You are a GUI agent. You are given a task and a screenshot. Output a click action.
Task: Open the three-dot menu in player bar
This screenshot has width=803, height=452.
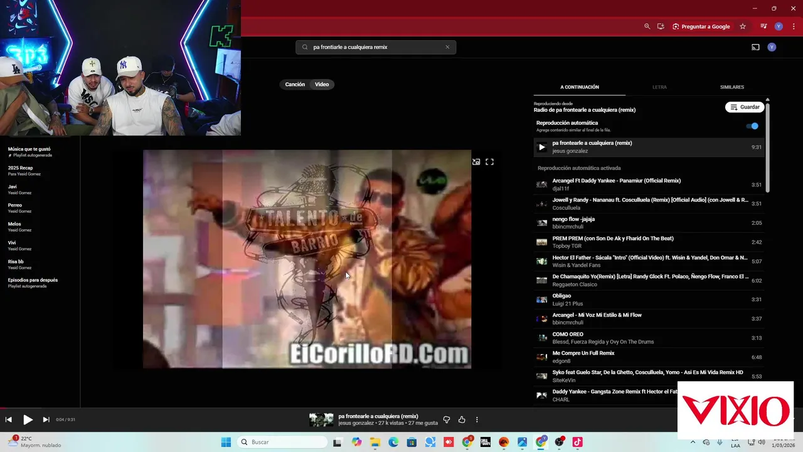pyautogui.click(x=477, y=419)
